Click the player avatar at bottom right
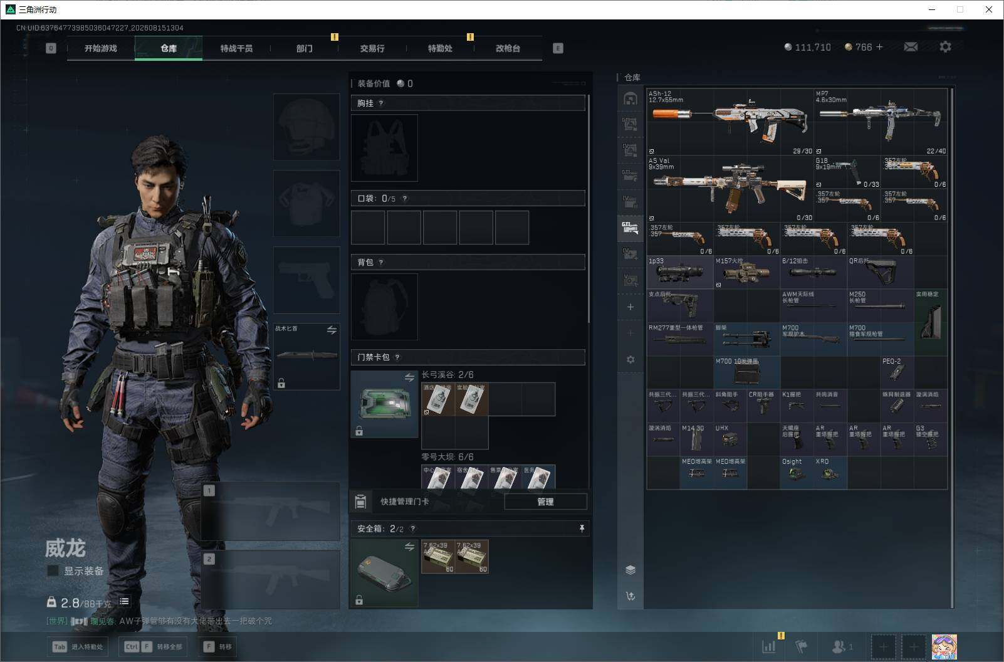1004x662 pixels. 944,646
